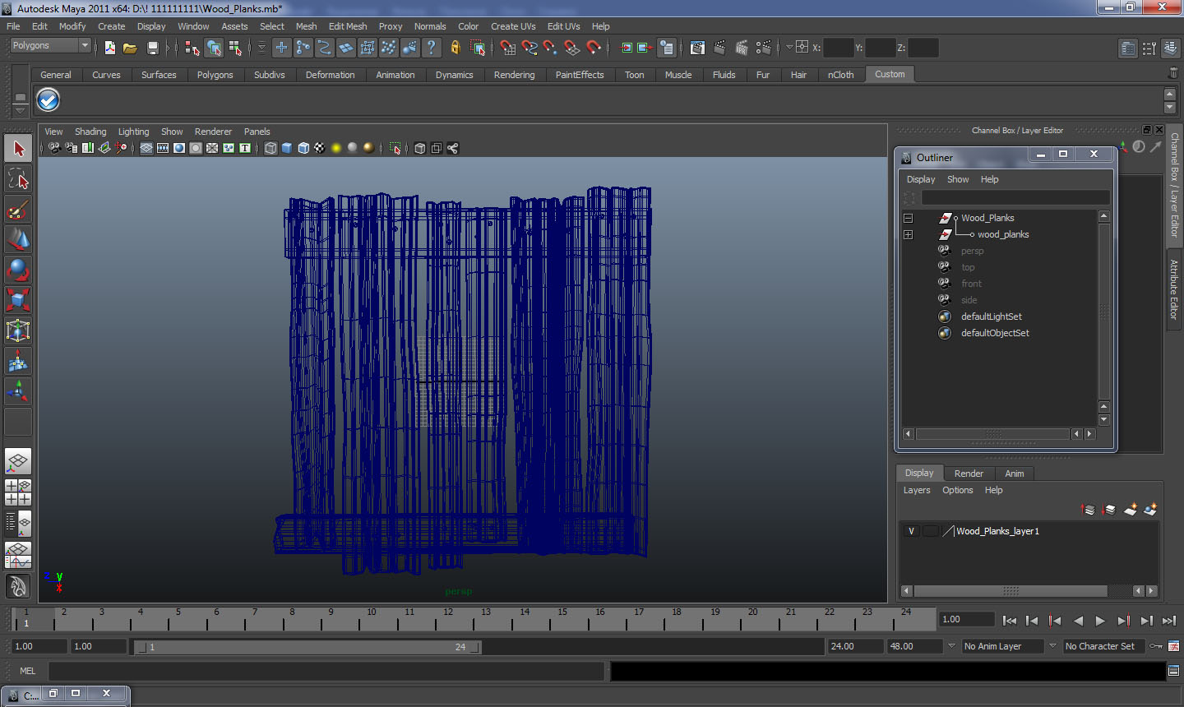Screen dimensions: 1184x707
Task: Choose the Paint Selection tool
Action: click(x=18, y=209)
